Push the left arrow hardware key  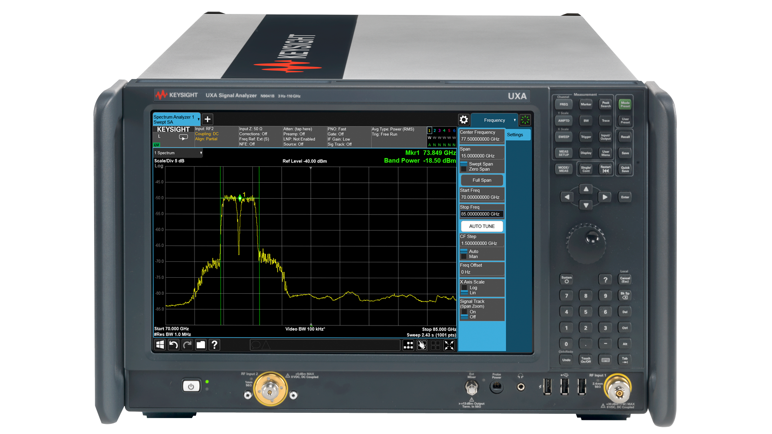[x=567, y=197]
